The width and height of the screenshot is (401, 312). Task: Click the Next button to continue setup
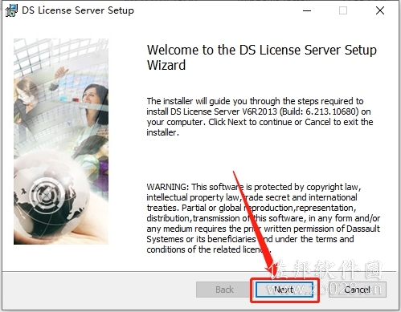click(284, 290)
